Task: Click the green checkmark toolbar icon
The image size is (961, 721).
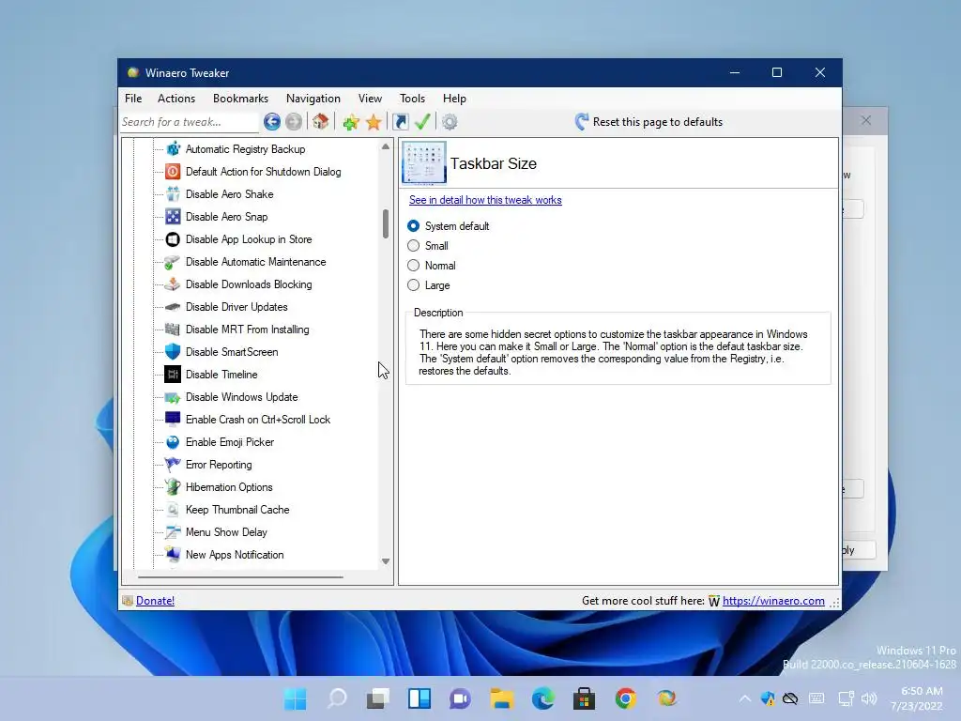Action: [422, 121]
